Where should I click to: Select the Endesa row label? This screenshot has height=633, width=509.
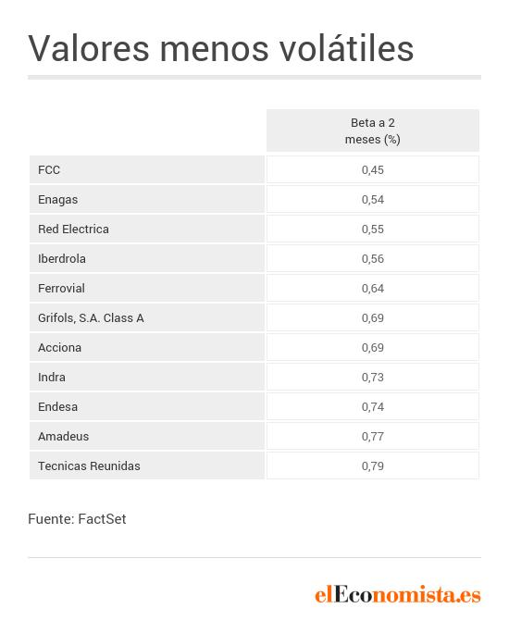[147, 406]
